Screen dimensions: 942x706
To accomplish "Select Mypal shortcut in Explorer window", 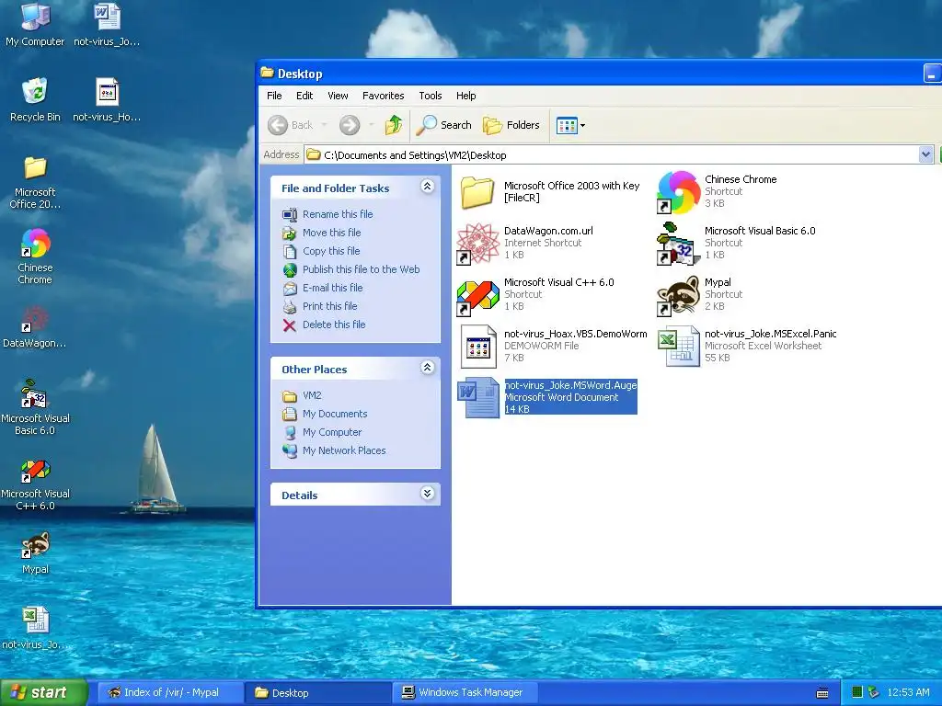I will pyautogui.click(x=700, y=295).
